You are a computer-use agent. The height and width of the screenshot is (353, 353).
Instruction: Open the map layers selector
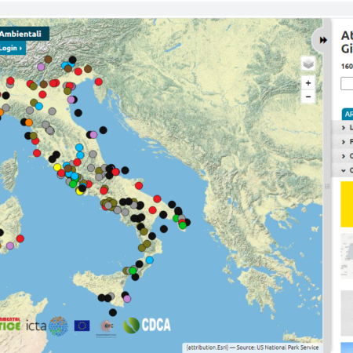308,64
